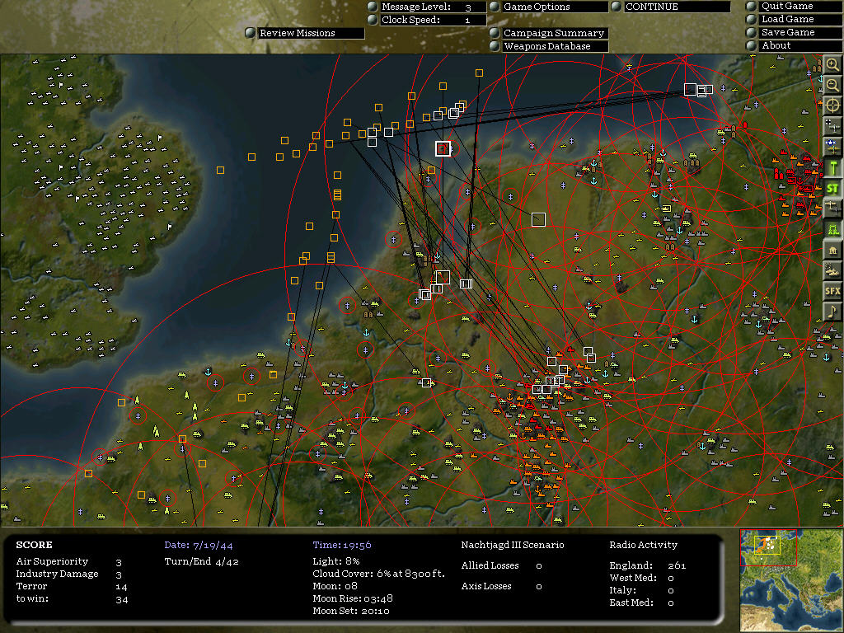Viewport: 844px width, 633px height.
Task: Click the Terror score row
Action: click(x=73, y=586)
